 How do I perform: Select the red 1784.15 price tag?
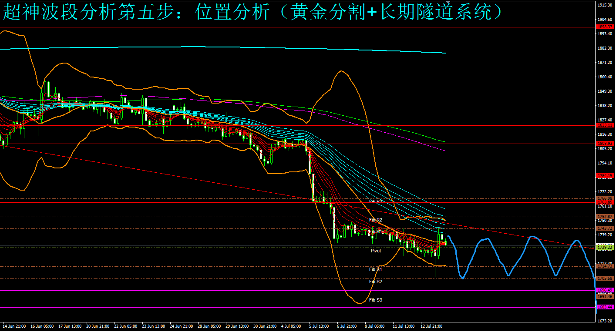pyautogui.click(x=605, y=176)
